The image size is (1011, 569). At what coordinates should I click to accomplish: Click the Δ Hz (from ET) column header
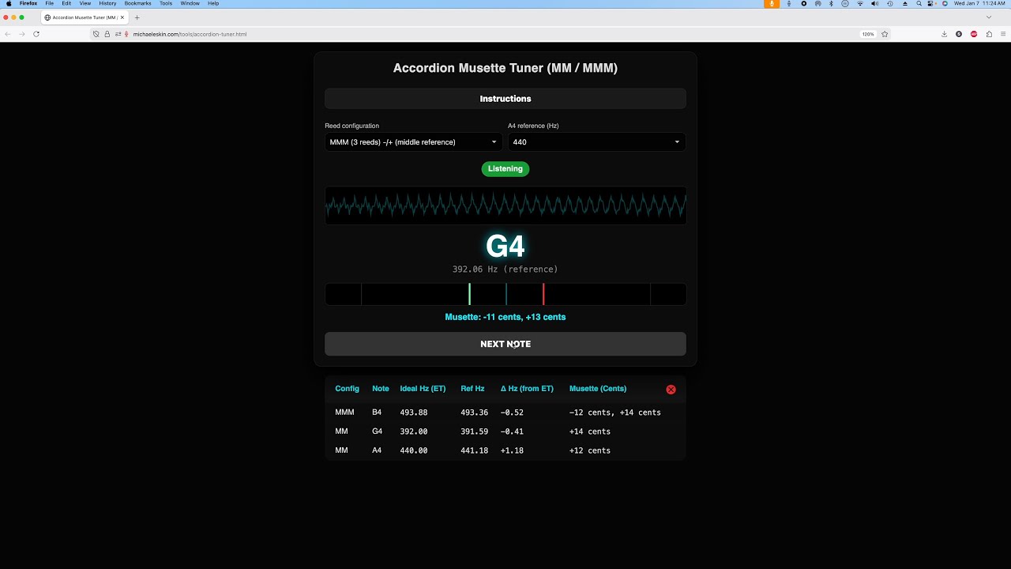coord(527,389)
